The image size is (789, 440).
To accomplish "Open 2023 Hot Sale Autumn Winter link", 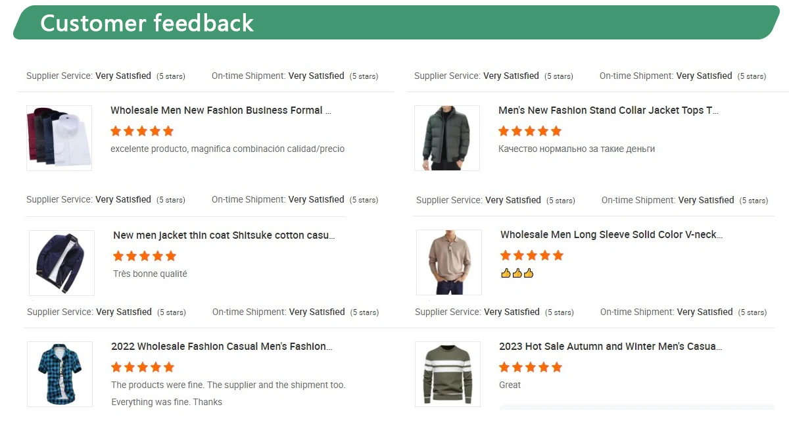I will 610,347.
